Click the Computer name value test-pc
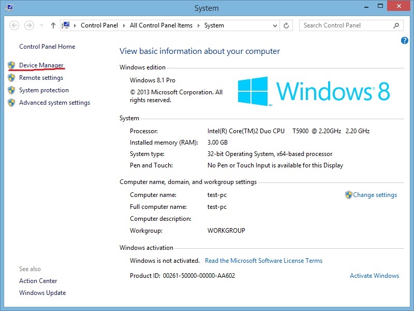 (217, 195)
